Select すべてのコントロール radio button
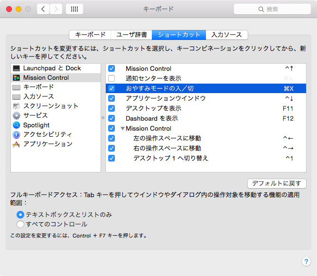Image resolution: width=317 pixels, height=276 pixels. 20,224
